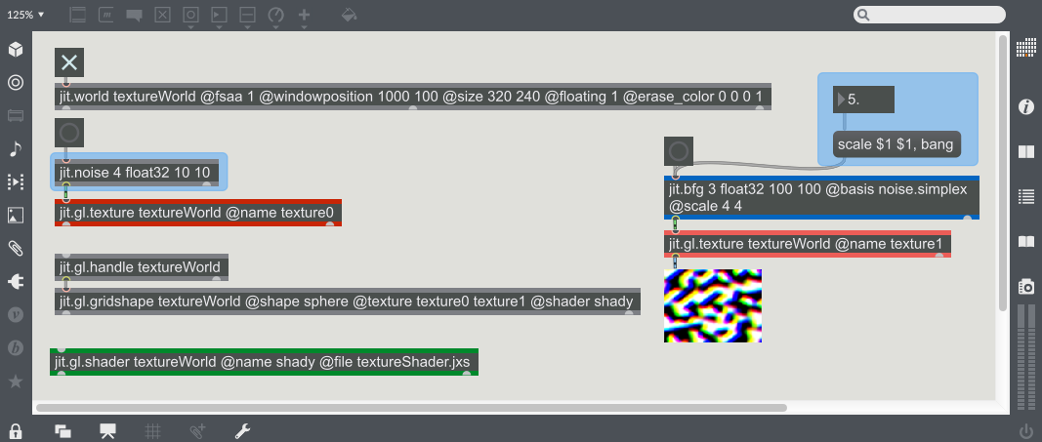Image resolution: width=1042 pixels, height=442 pixels.
Task: Show the Inspector panel
Action: 1025,106
